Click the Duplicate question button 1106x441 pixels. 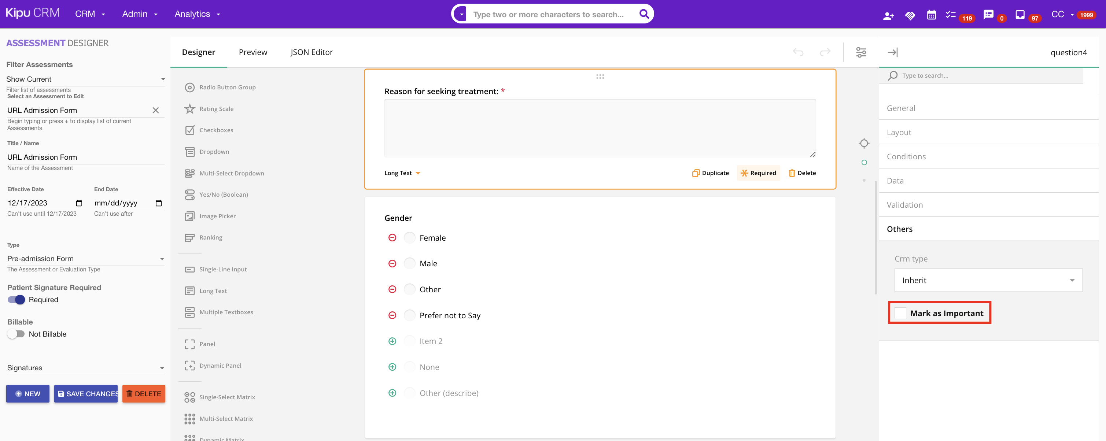[710, 173]
